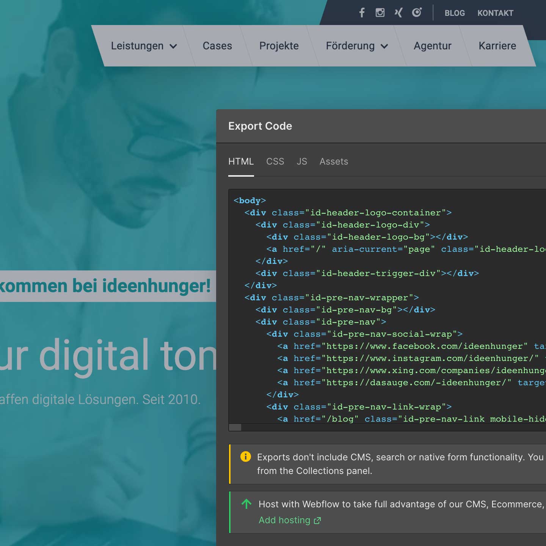Click the 'Exports don't include CMS' notice text
This screenshot has height=546, width=546.
click(x=400, y=464)
